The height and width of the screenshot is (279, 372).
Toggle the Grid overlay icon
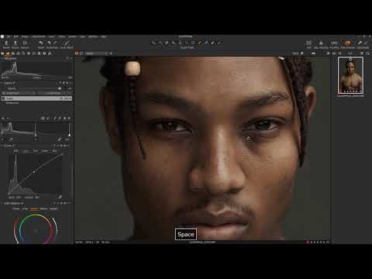308,43
